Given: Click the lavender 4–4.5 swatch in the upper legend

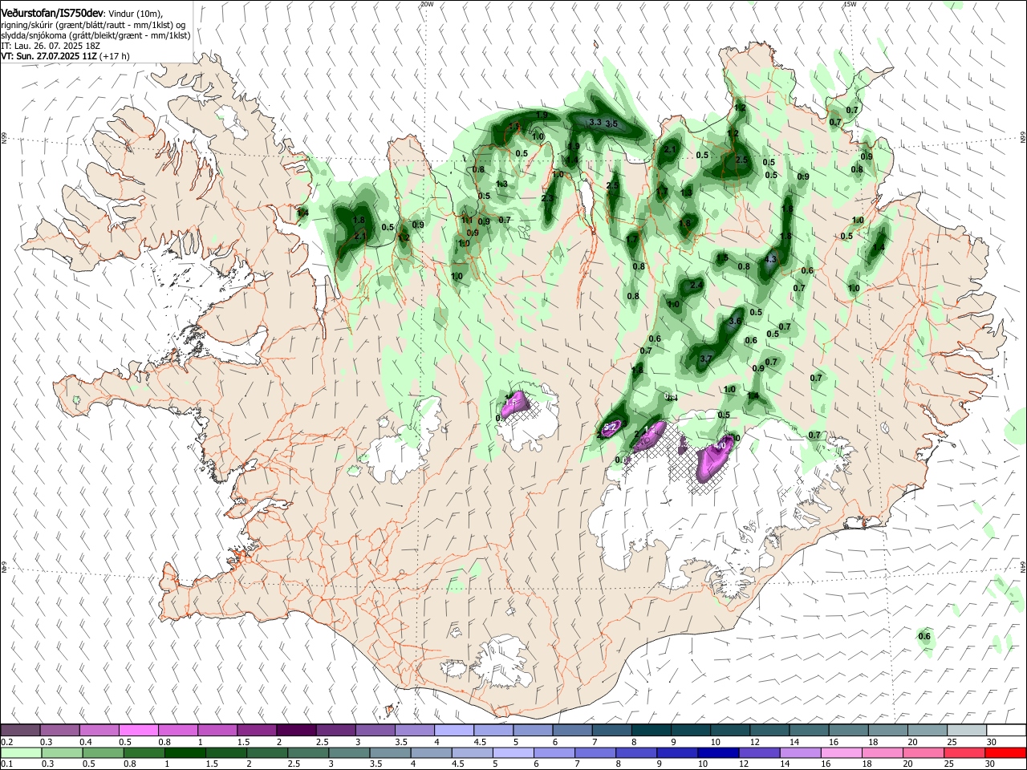Looking at the screenshot, I should tap(454, 731).
